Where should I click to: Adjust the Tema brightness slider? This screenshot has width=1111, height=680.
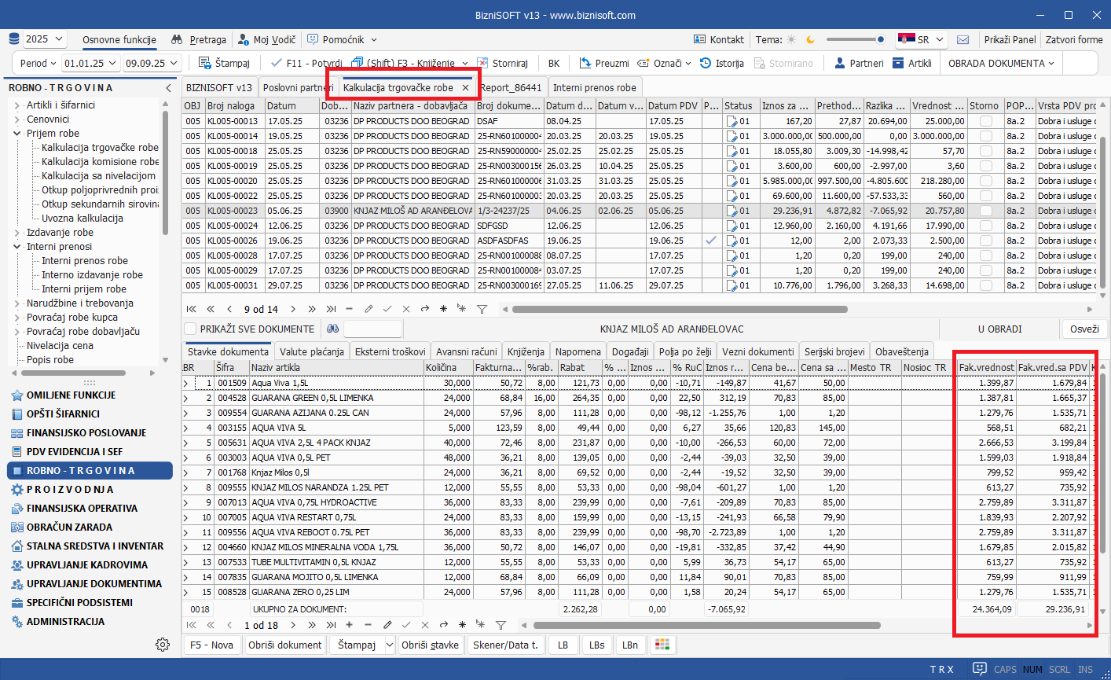(x=855, y=39)
